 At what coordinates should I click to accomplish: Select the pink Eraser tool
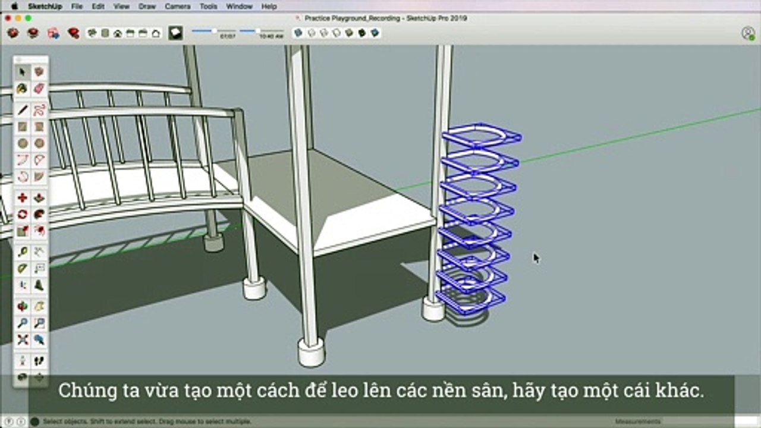pos(39,89)
